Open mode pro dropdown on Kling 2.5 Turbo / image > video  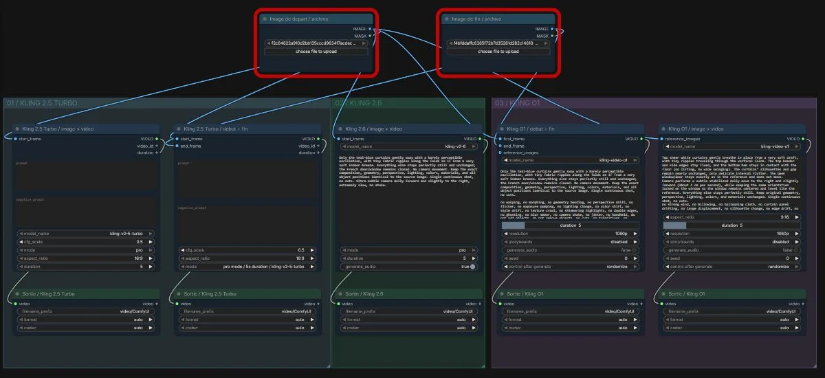87,250
